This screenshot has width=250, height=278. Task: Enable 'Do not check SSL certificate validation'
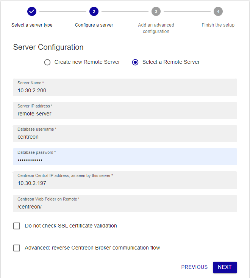tap(17, 226)
